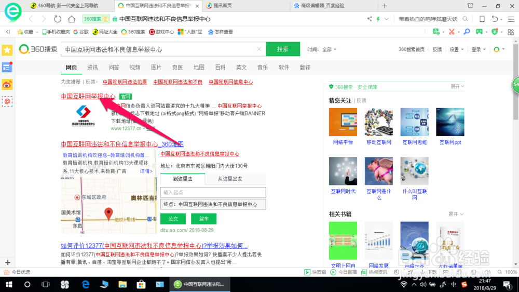Open the 中国互联网举报中心 result link
The width and height of the screenshot is (519, 292).
click(88, 96)
